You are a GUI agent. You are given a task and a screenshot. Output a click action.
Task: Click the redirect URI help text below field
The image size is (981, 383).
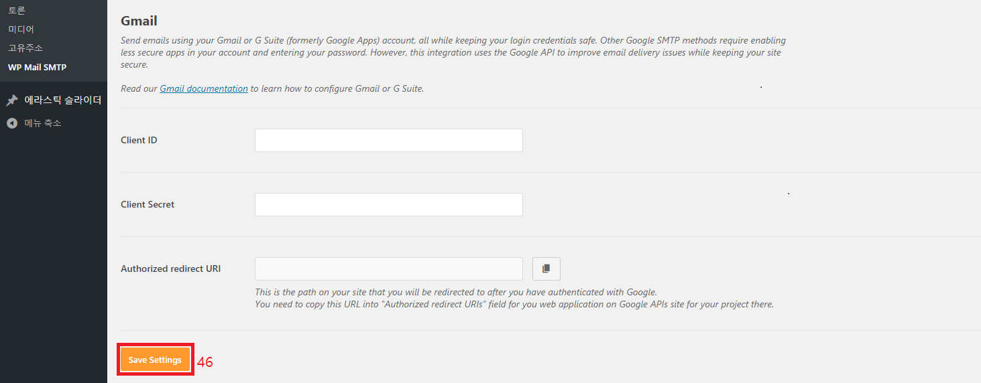514,299
